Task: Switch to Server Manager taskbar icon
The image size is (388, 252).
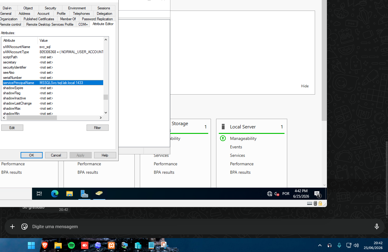Action: coord(84,194)
